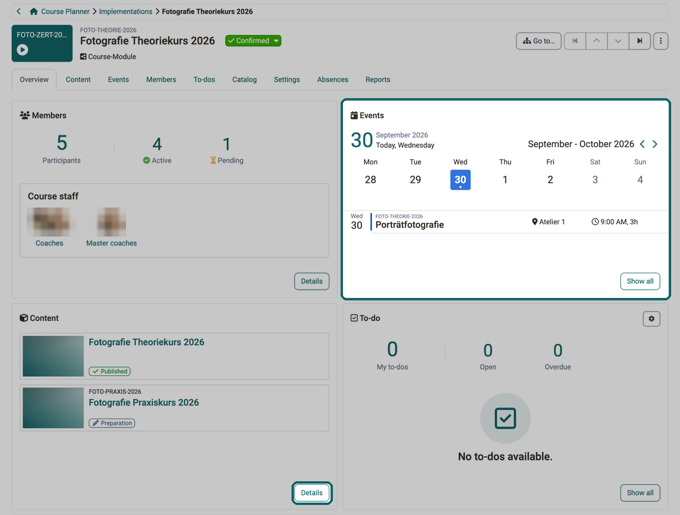Move to previous element up chevron
680x515 pixels.
[x=597, y=41]
